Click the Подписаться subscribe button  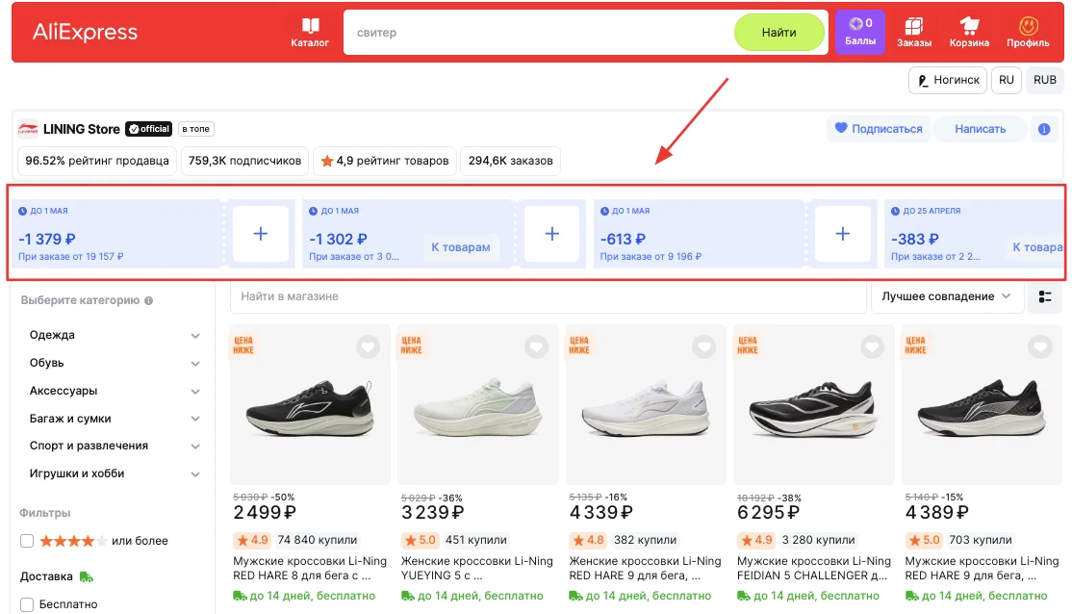pyautogui.click(x=878, y=128)
